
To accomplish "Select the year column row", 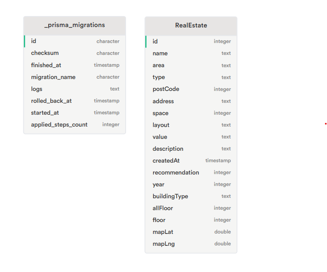I will 191,184.
